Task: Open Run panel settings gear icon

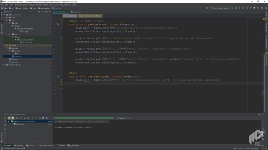Action: pyautogui.click(x=260, y=115)
